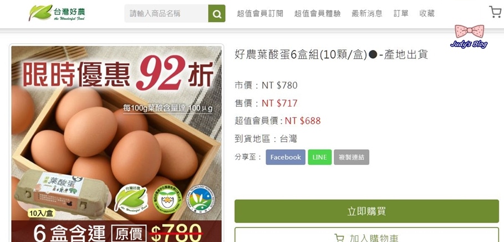This screenshot has height=242, width=504.
Task: Add item with 加入購物車 button
Action: [366, 235]
